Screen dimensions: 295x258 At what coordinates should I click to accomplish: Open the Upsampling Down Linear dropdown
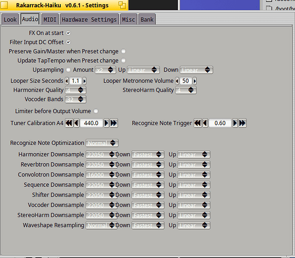pyautogui.click(x=196, y=70)
